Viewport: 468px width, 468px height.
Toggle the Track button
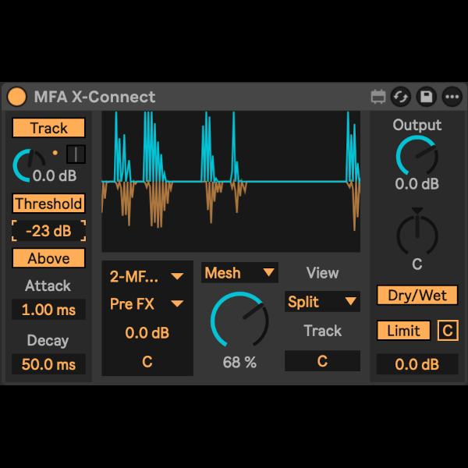click(48, 128)
